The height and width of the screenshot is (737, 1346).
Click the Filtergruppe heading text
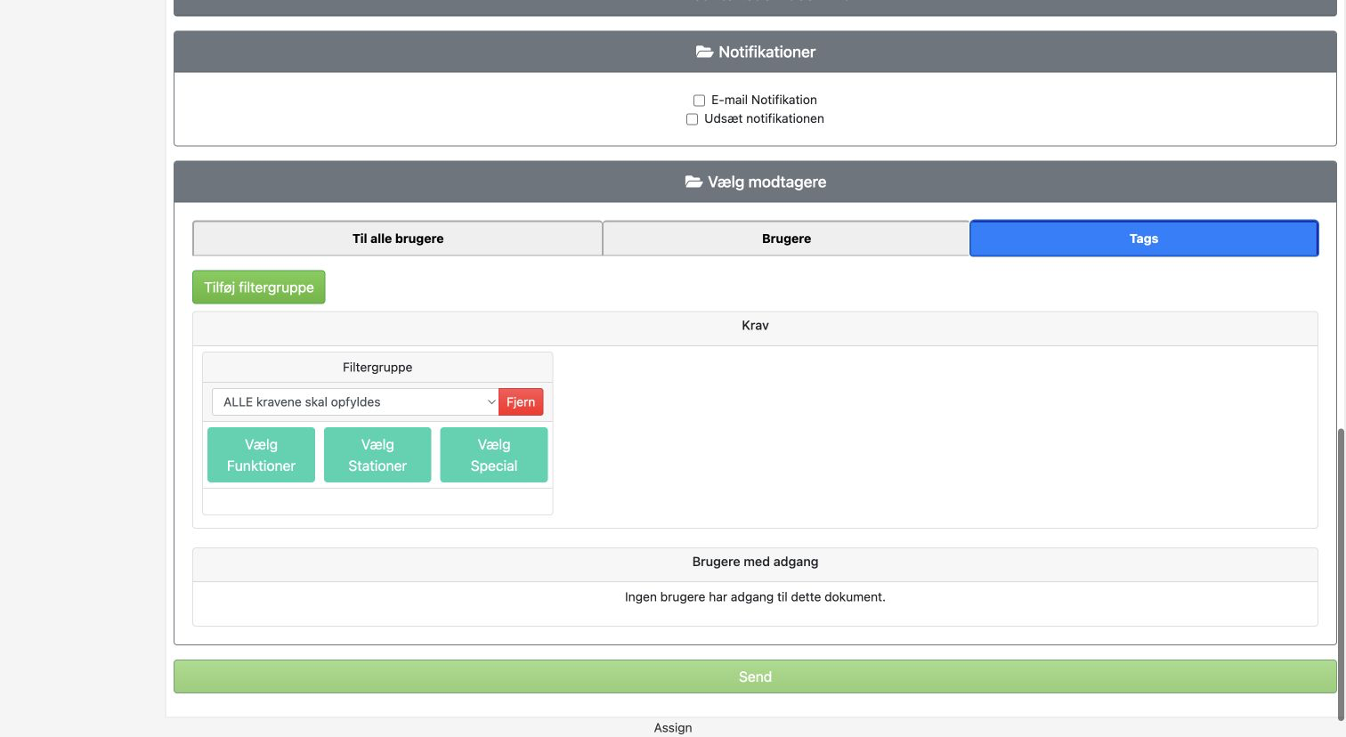click(377, 368)
